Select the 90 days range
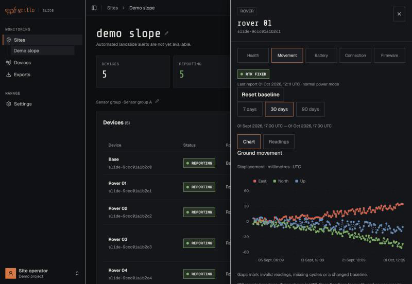Screen dimensions: 412x284 point(311,109)
